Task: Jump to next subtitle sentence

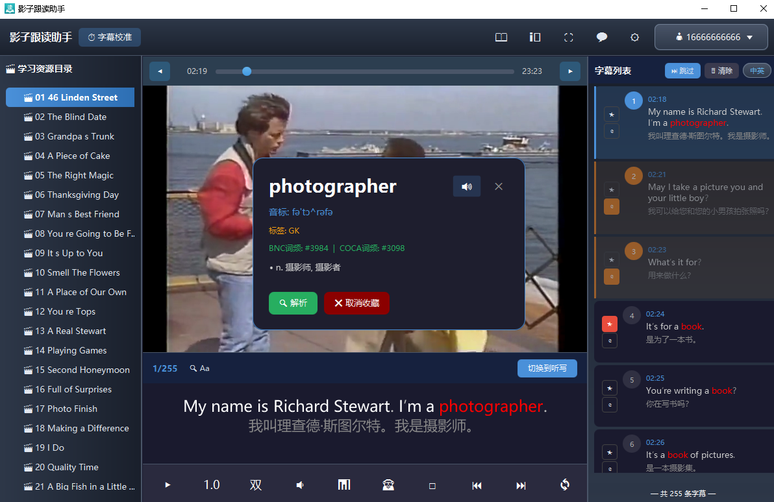Action: point(521,485)
